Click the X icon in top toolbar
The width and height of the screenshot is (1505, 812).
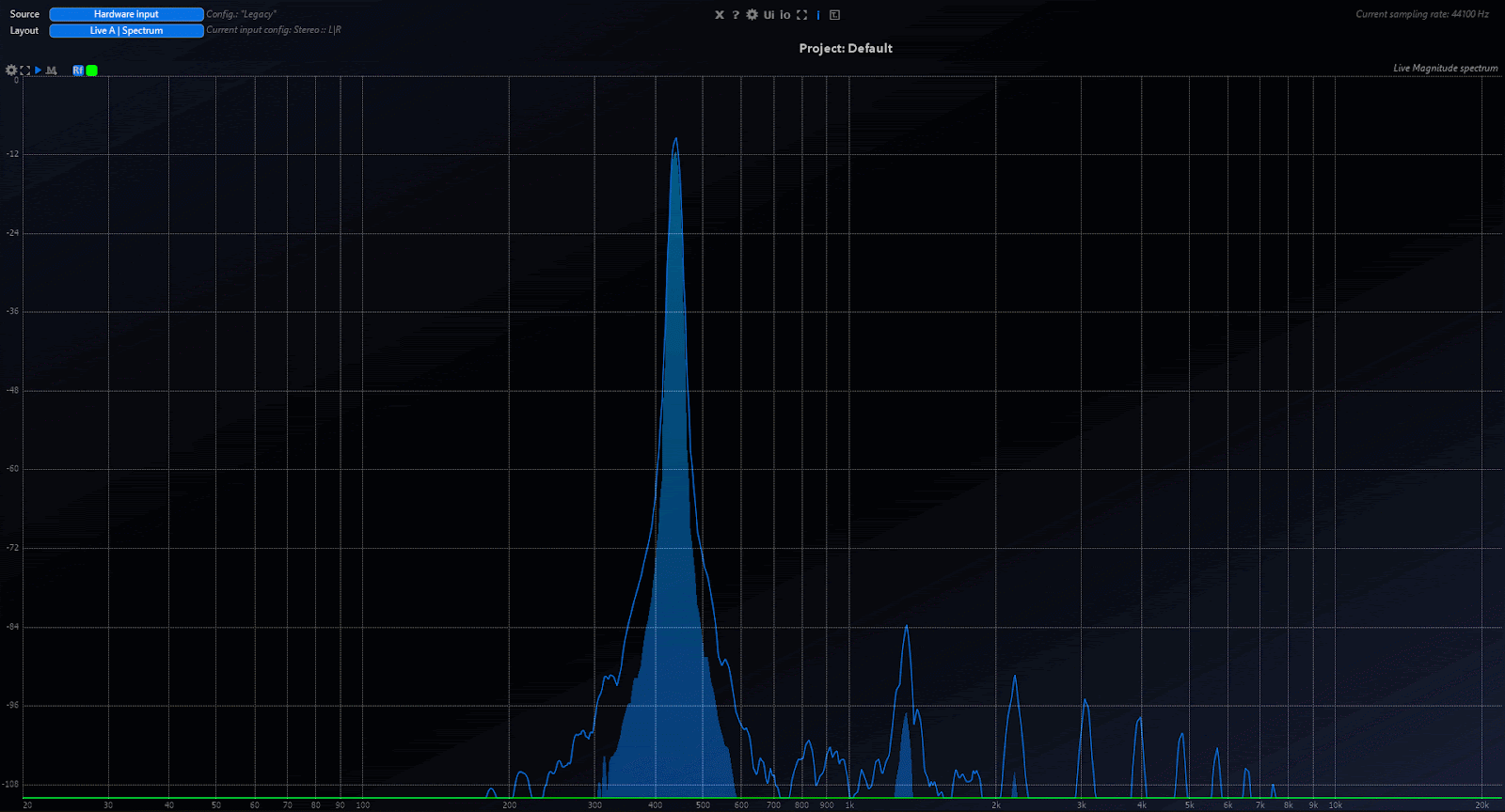click(720, 15)
